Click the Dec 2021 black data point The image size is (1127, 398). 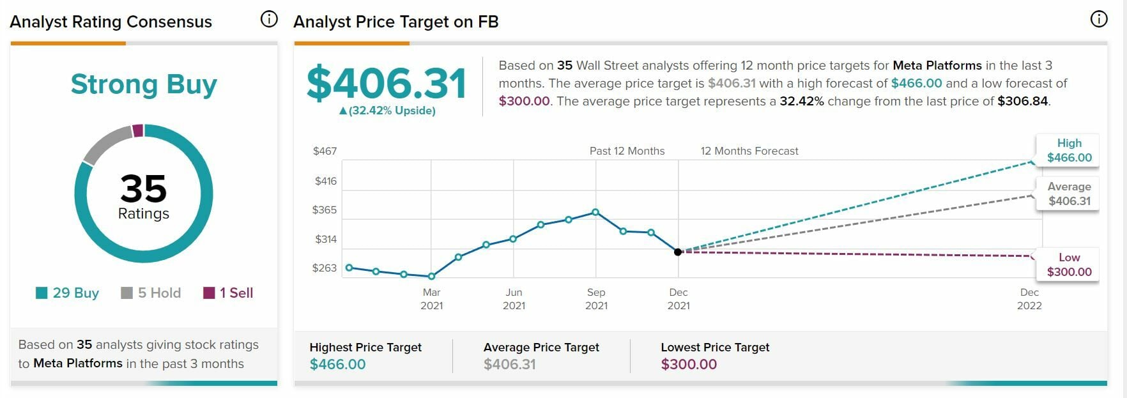(x=678, y=252)
